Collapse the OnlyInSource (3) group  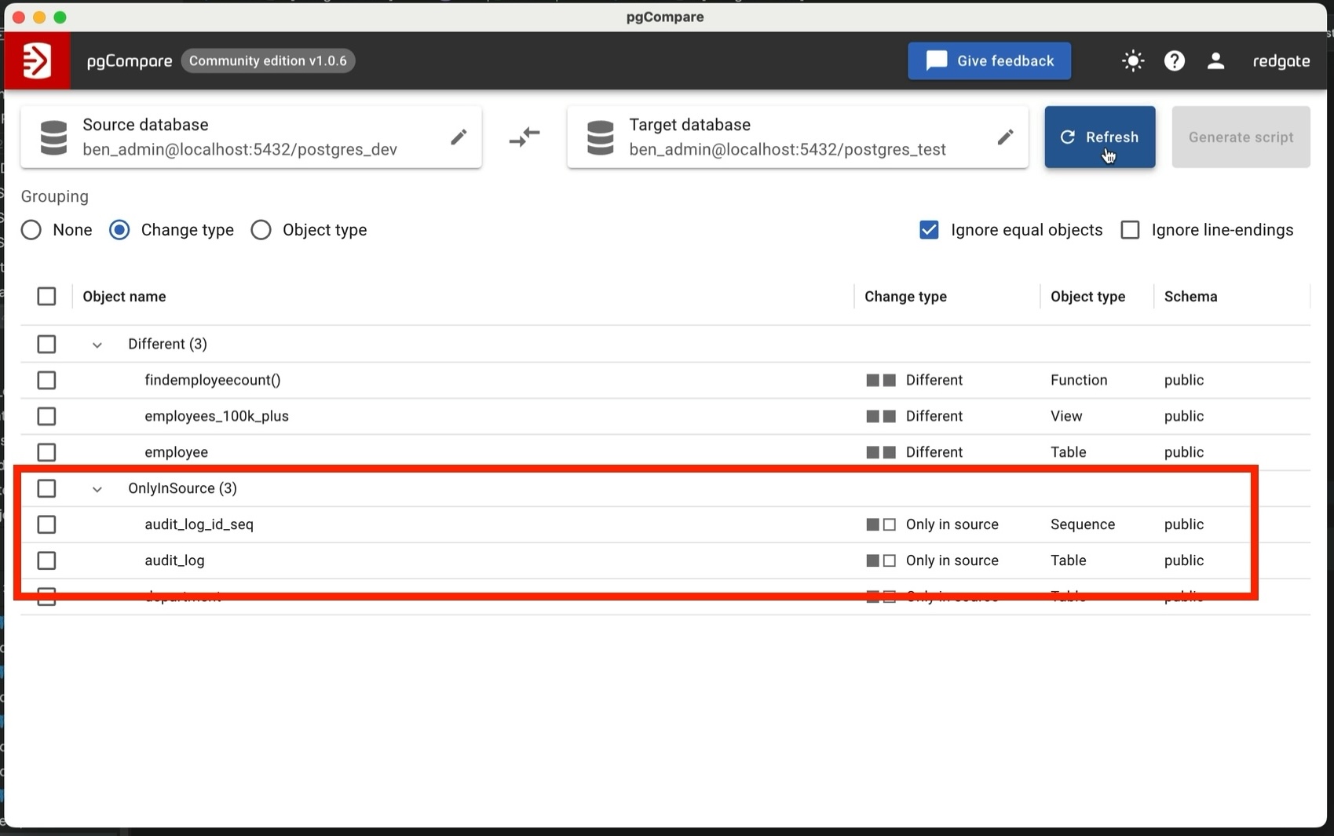coord(97,489)
